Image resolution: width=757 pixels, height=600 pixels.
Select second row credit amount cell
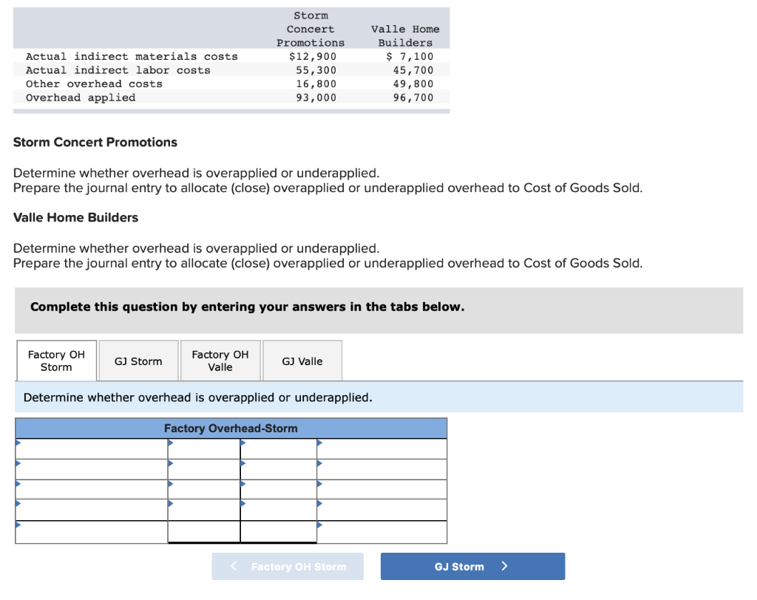click(x=279, y=469)
